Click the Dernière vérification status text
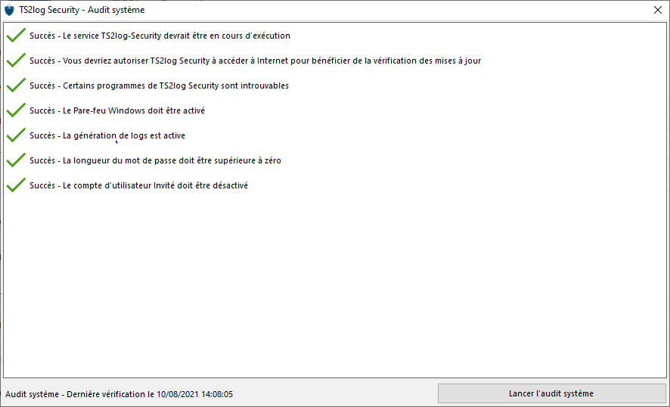 pos(119,393)
